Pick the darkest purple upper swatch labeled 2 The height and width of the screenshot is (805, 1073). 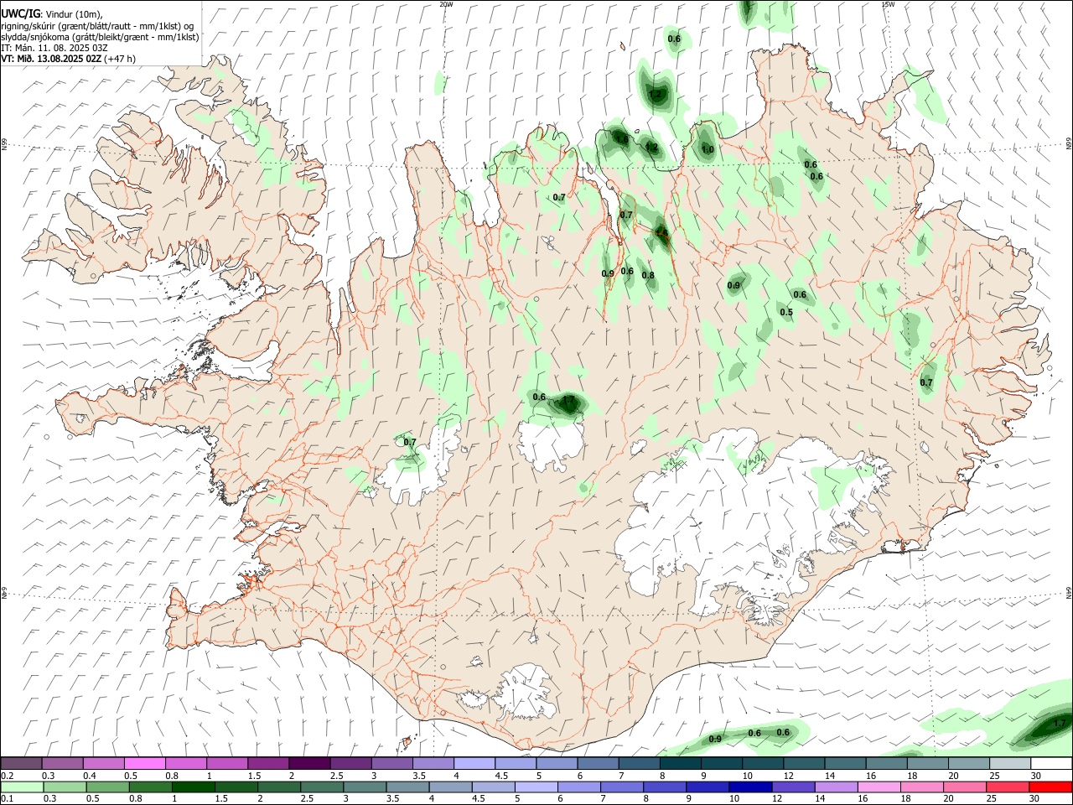pyautogui.click(x=308, y=763)
